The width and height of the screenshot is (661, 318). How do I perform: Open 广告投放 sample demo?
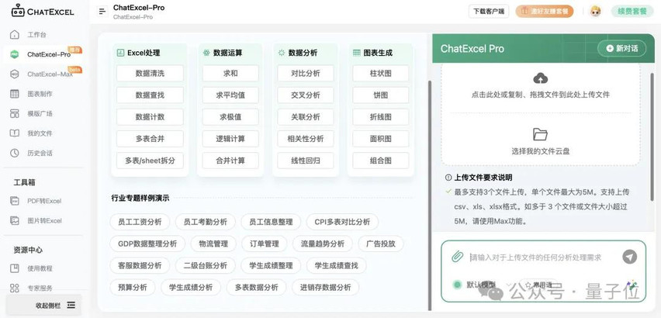(x=381, y=244)
